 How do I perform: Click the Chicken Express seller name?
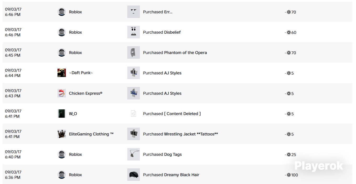(85, 93)
